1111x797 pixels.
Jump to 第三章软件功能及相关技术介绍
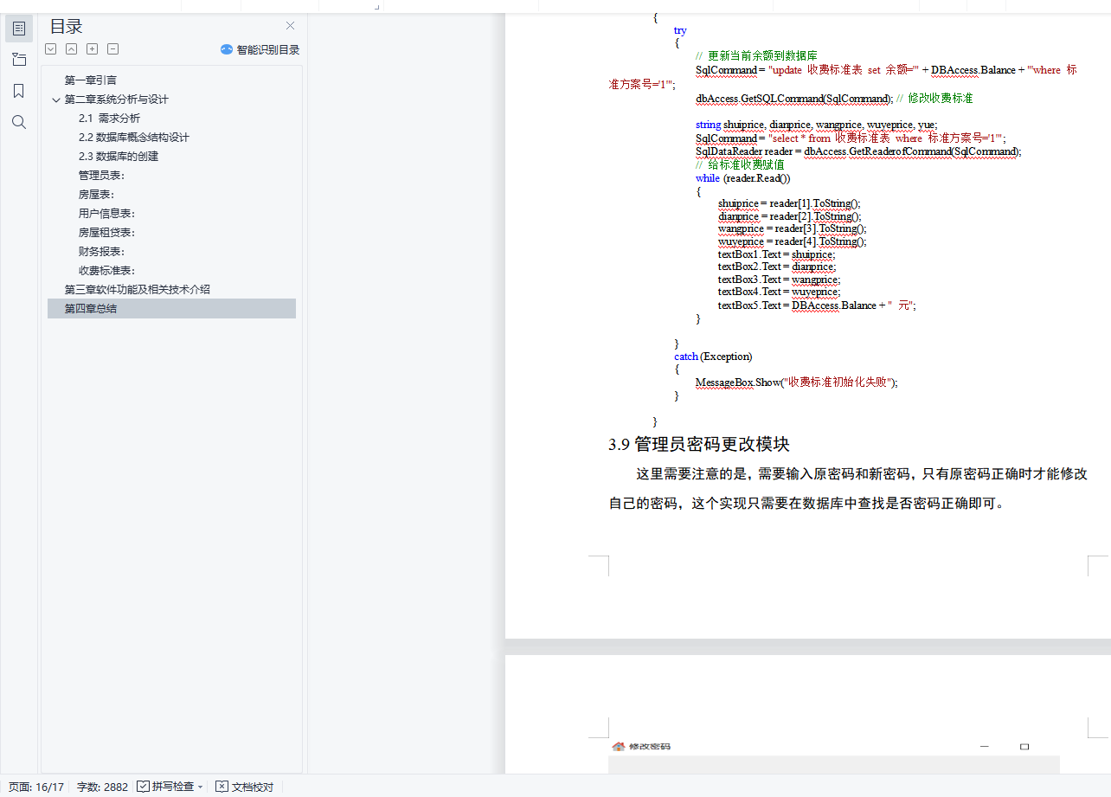click(138, 289)
